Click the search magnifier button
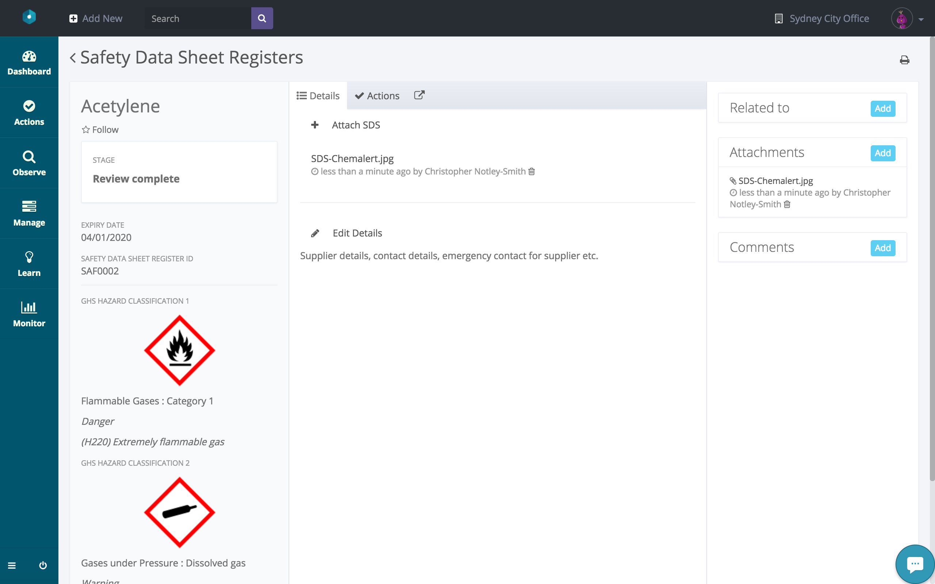Image resolution: width=935 pixels, height=584 pixels. click(262, 19)
